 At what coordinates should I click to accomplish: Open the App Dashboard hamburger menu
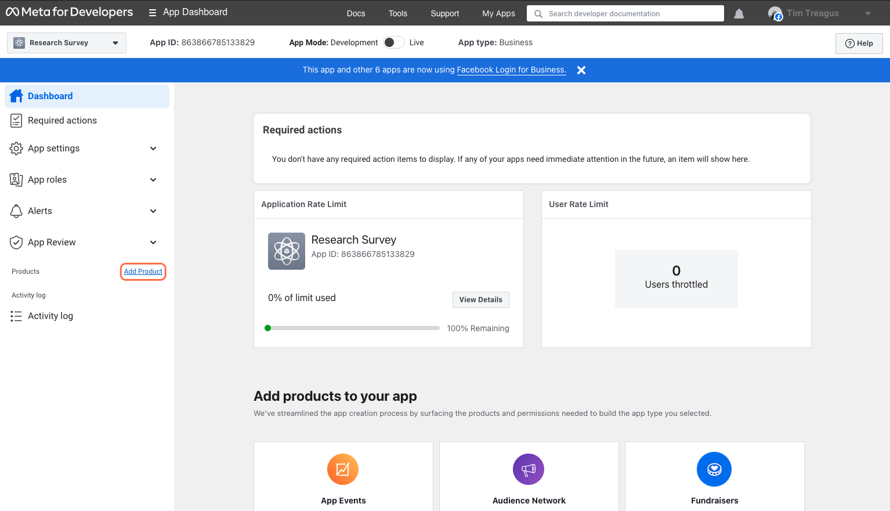pyautogui.click(x=153, y=13)
